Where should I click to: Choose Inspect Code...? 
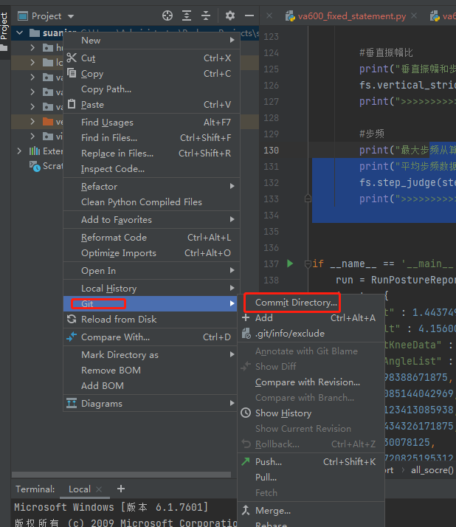coord(151,169)
